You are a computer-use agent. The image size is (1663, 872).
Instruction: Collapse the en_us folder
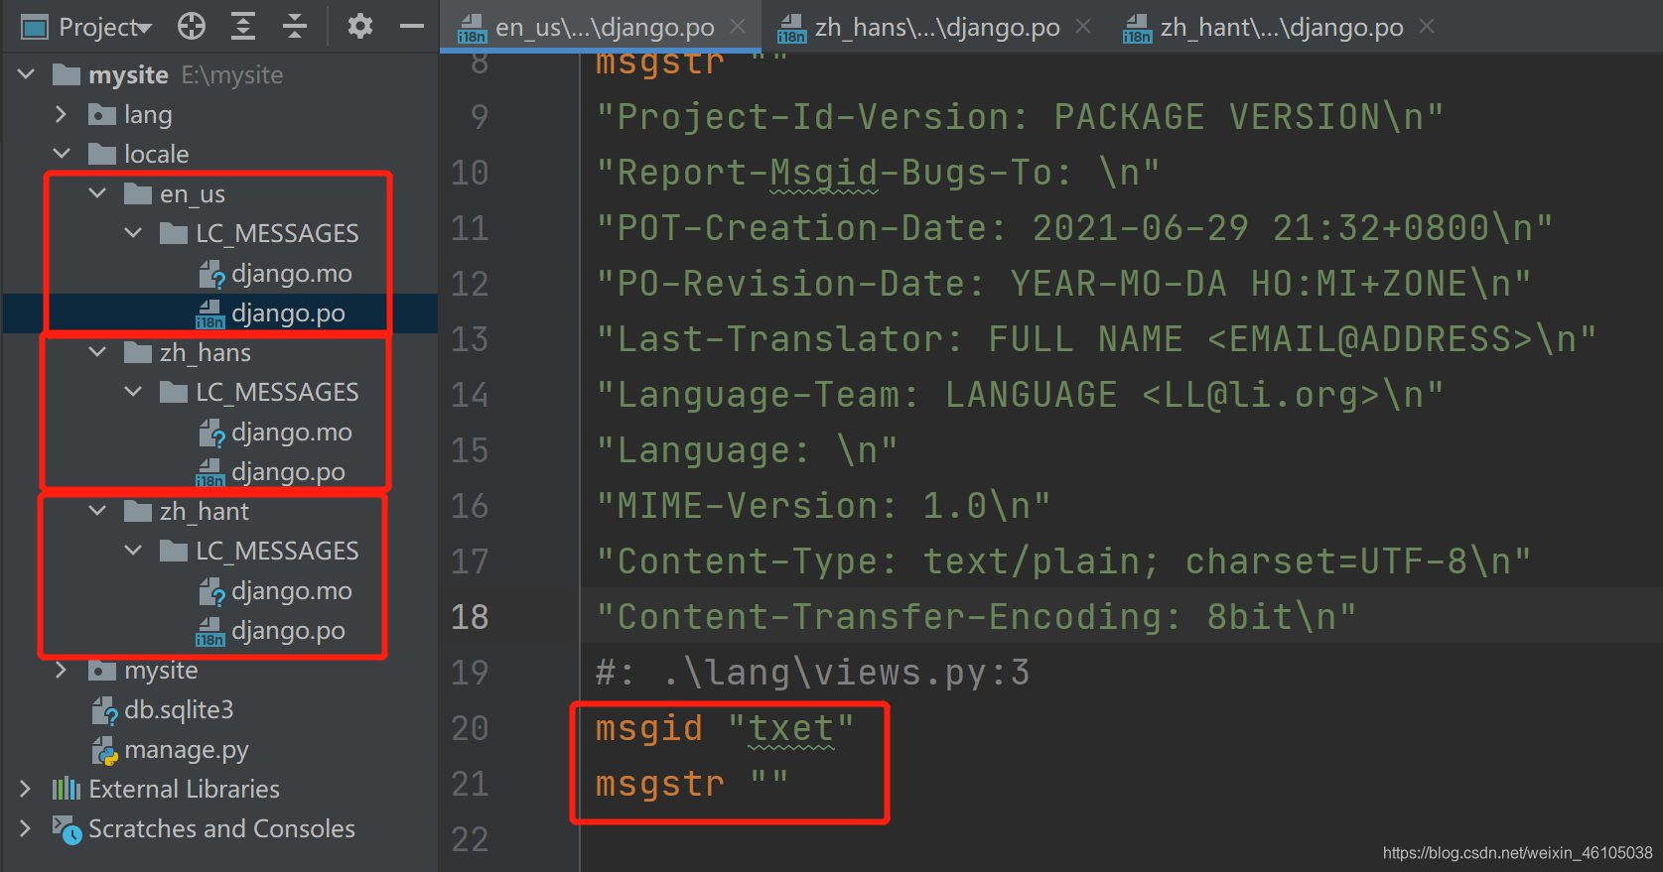(x=97, y=193)
